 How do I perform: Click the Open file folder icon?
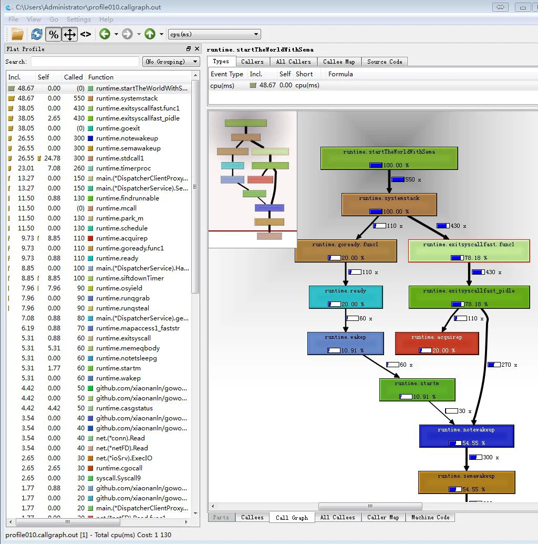coord(18,34)
